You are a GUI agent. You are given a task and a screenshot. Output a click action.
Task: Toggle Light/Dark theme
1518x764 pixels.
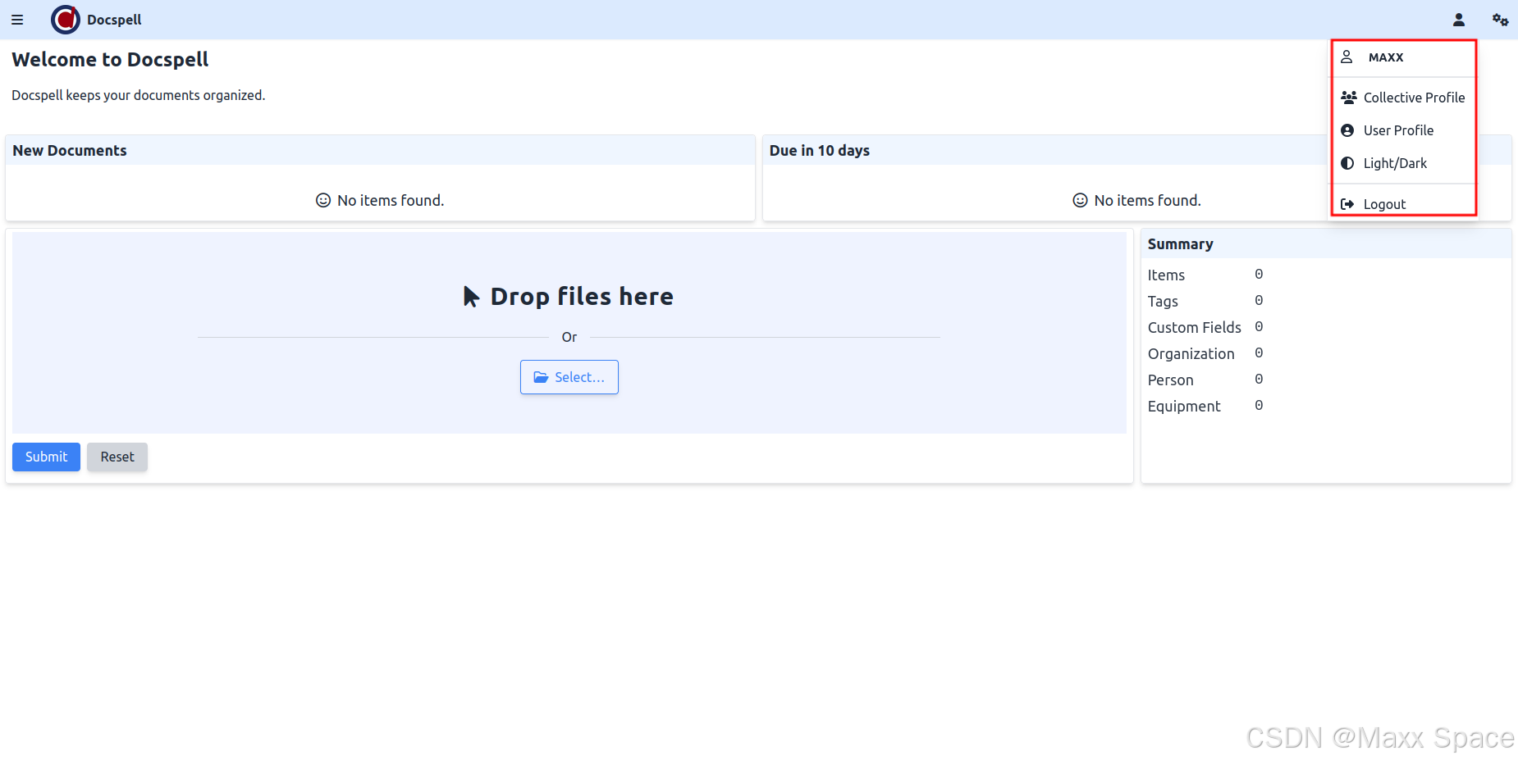click(1403, 163)
